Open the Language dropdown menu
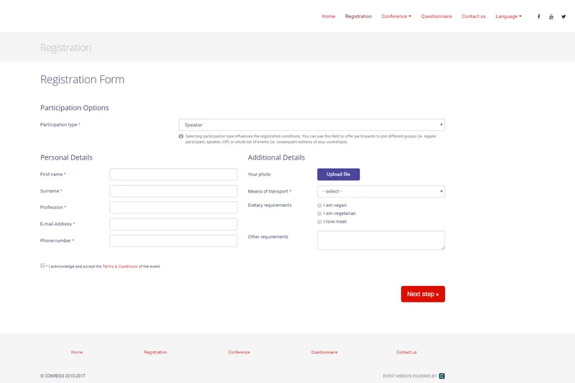This screenshot has width=575, height=383. (508, 17)
